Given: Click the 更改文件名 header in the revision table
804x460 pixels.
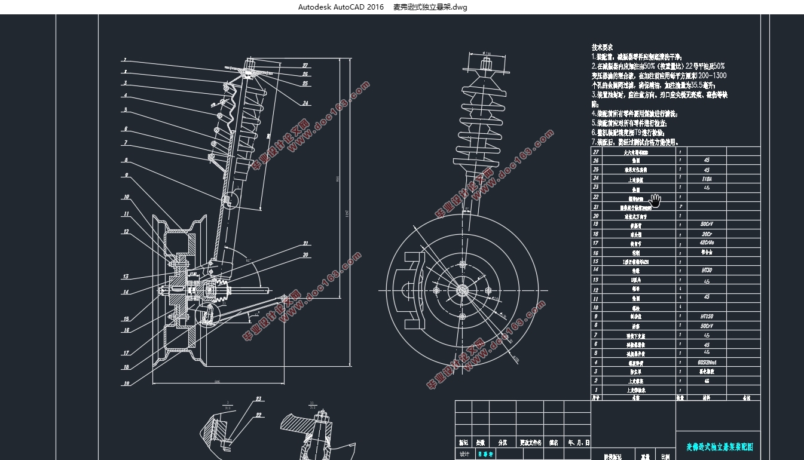Looking at the screenshot, I should (530, 443).
